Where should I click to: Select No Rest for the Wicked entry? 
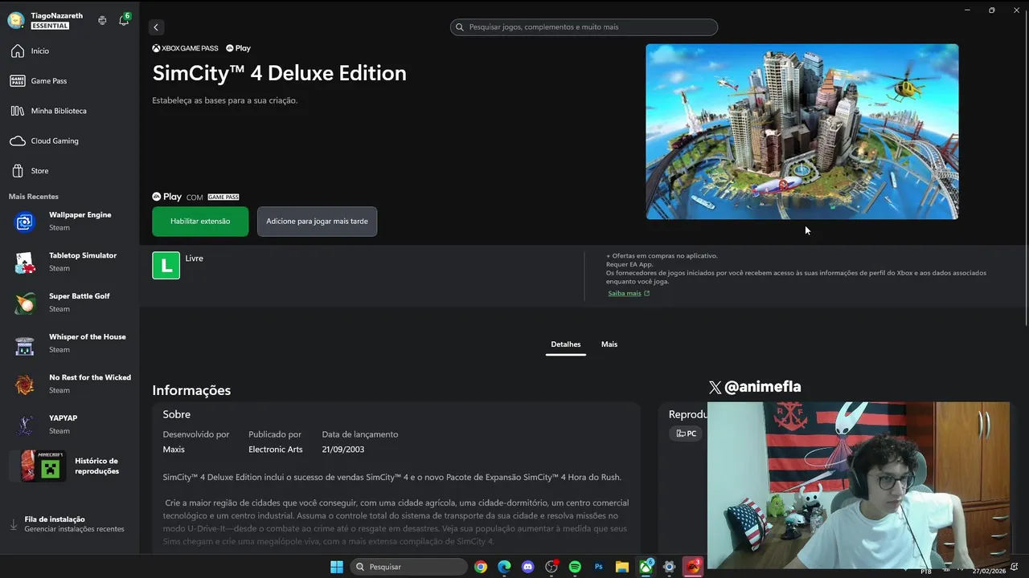coord(69,384)
